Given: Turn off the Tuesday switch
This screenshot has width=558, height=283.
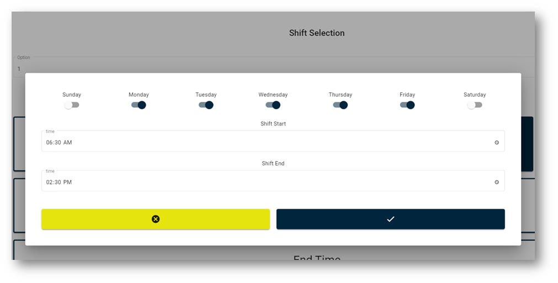Looking at the screenshot, I should tap(206, 105).
